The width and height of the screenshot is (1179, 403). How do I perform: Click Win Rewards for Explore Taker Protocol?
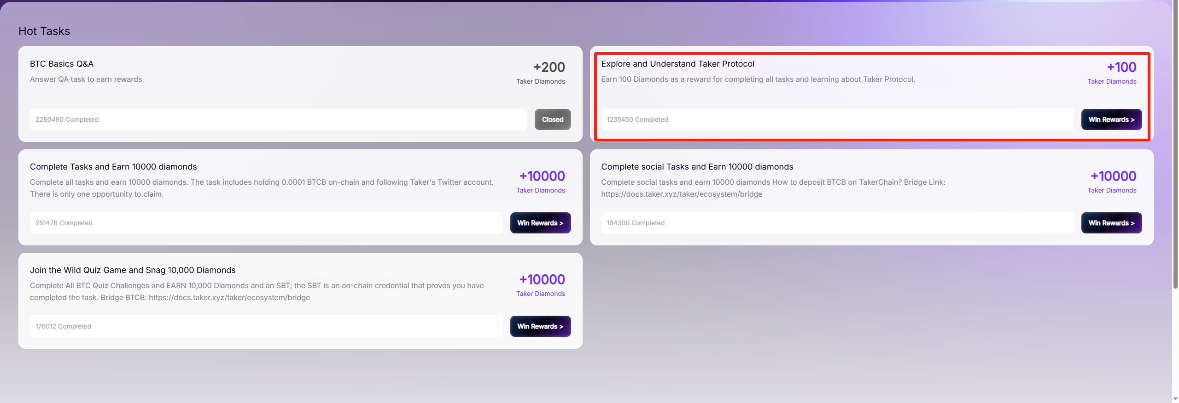(1111, 119)
